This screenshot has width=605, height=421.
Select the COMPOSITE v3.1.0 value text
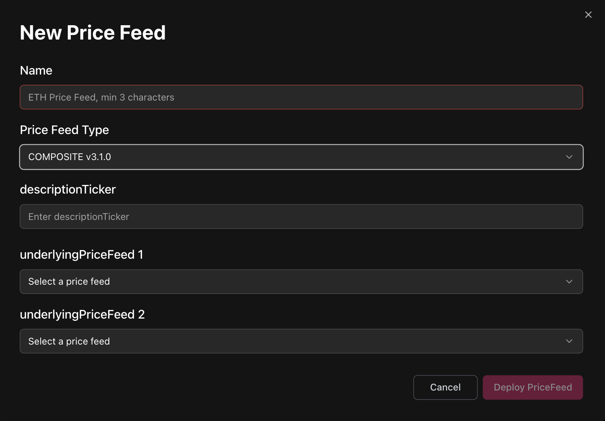(70, 157)
